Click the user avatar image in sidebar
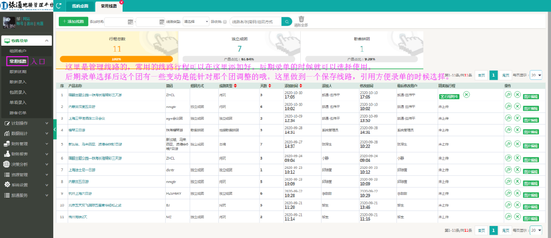 pos(9,23)
